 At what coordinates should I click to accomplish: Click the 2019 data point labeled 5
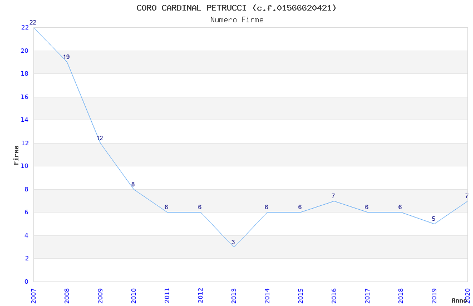click(434, 224)
